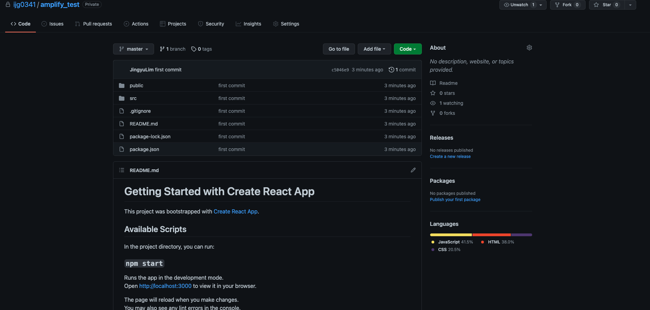
Task: Open README.md in the file list
Action: pos(144,124)
